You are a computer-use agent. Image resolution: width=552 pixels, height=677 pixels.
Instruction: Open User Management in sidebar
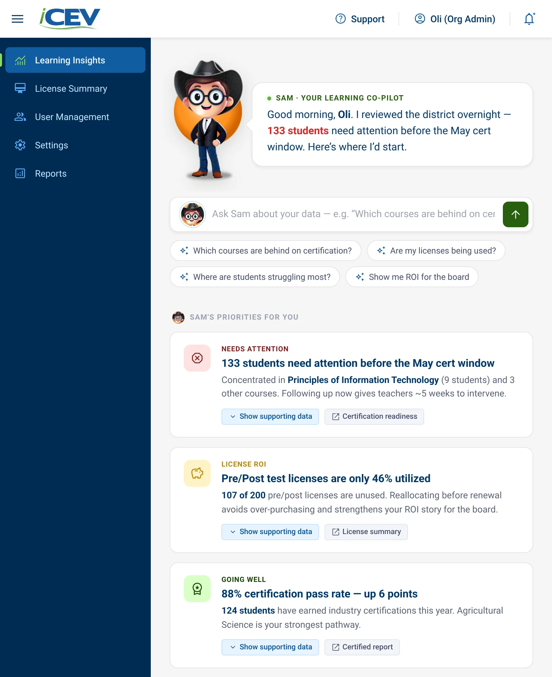75,117
